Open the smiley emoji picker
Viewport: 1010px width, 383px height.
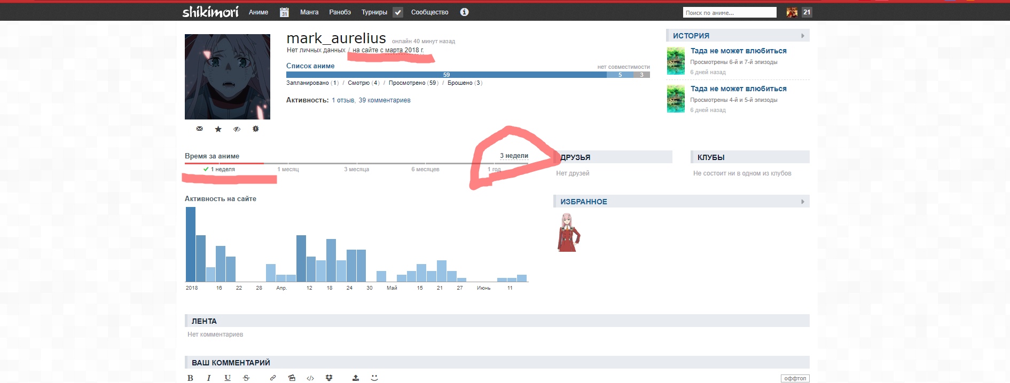coord(374,378)
